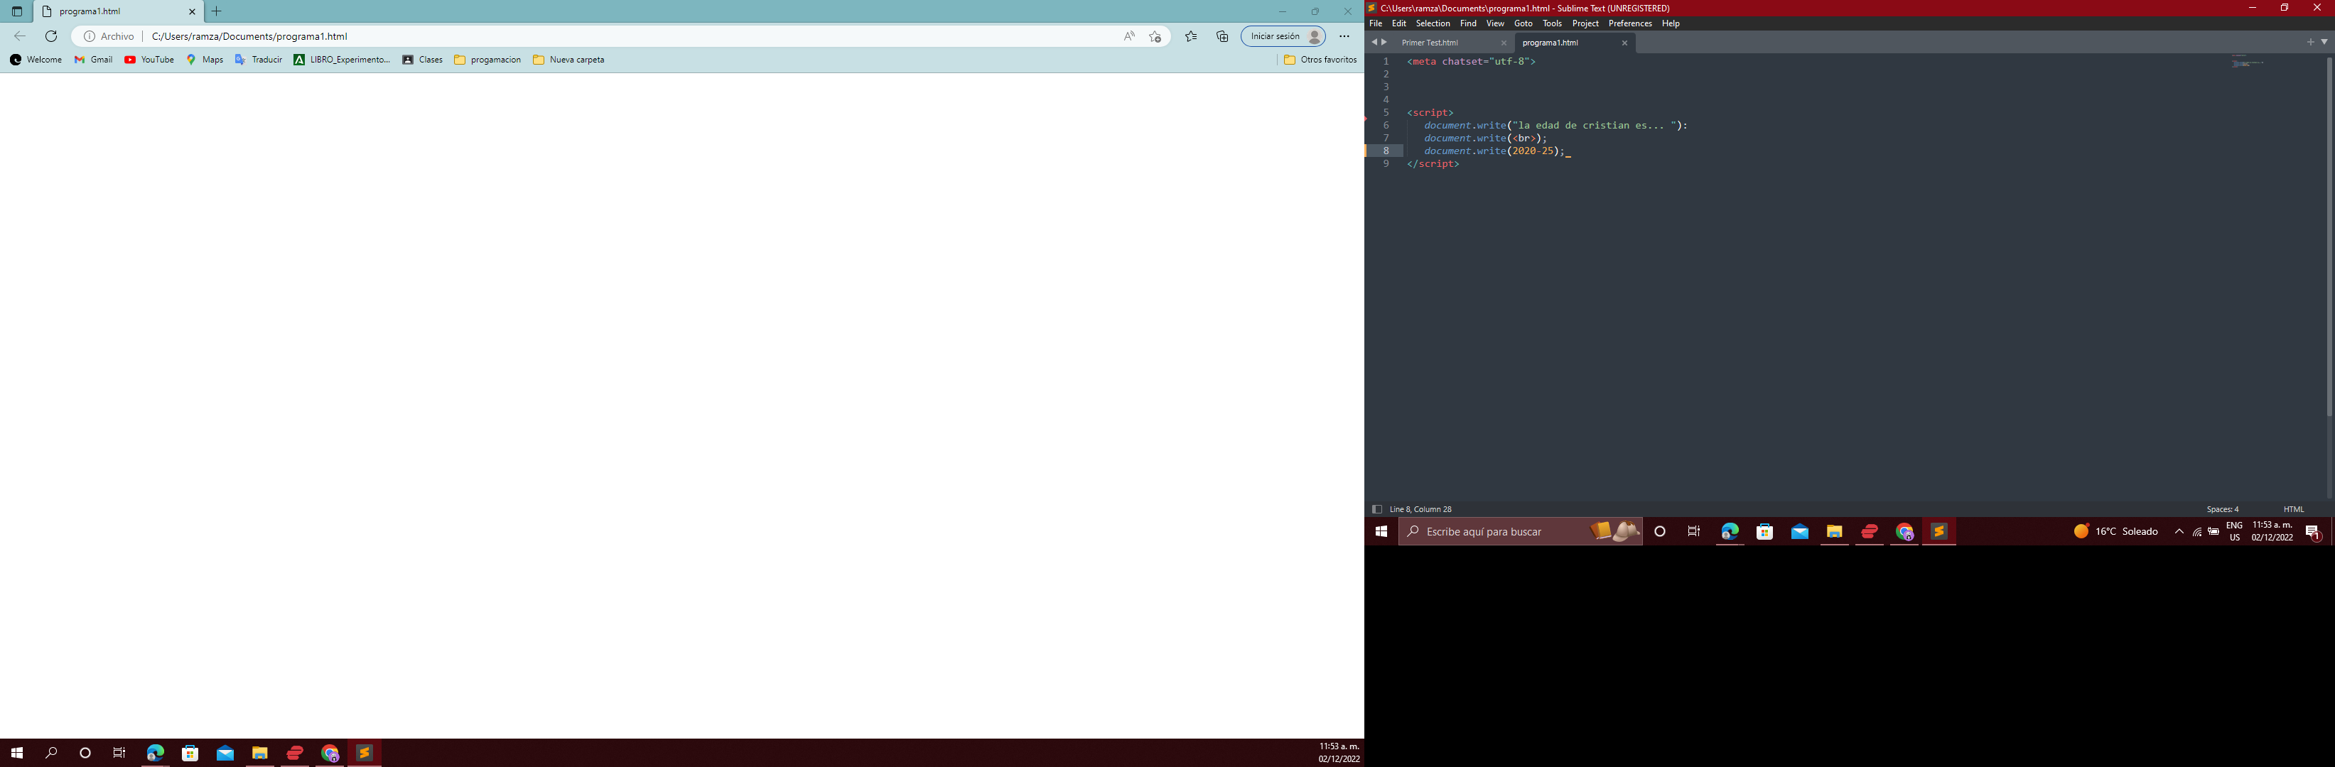The height and width of the screenshot is (767, 2335).
Task: Open the File menu in Sublime Text
Action: (1375, 23)
